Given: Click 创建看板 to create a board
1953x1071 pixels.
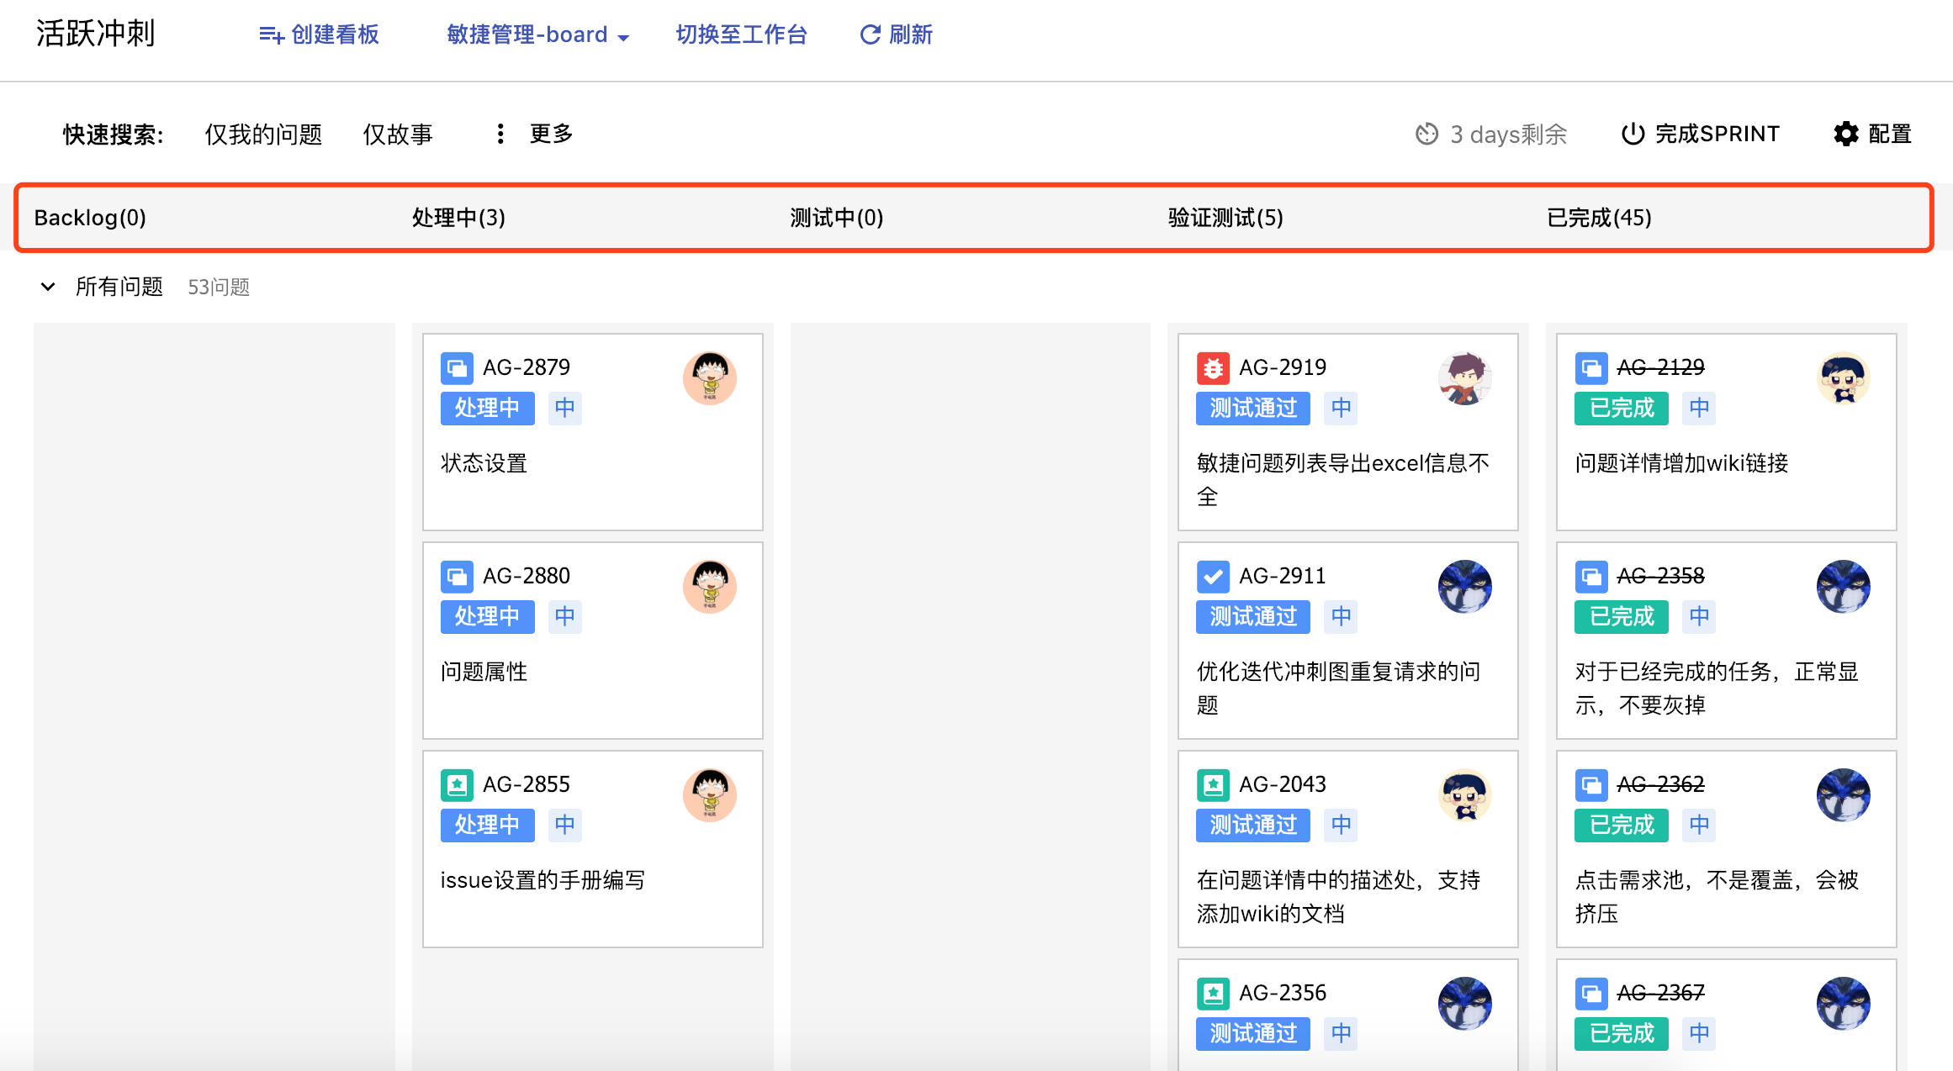Looking at the screenshot, I should [319, 34].
